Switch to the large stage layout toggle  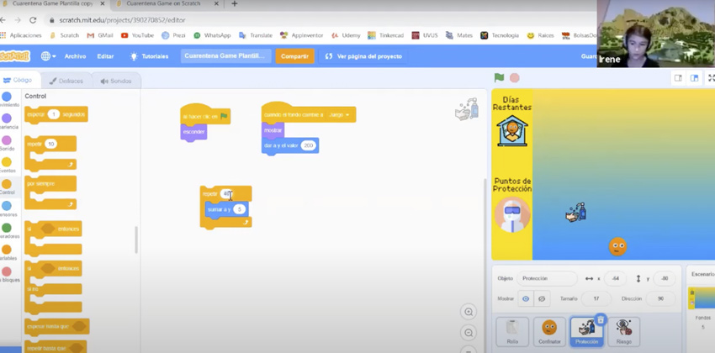point(695,78)
